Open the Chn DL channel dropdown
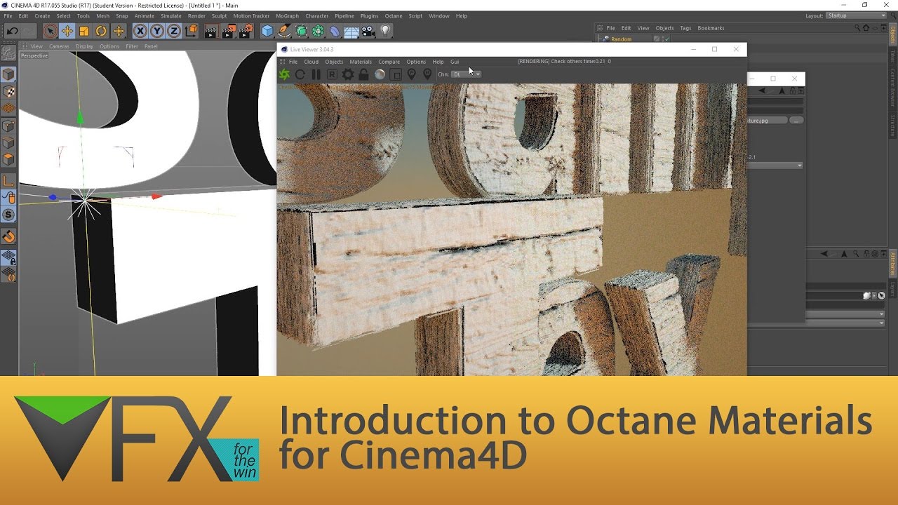The image size is (898, 505). point(467,74)
